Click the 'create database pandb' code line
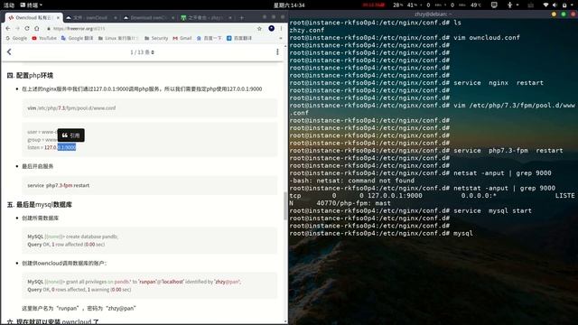The width and height of the screenshot is (578, 325). click(x=72, y=237)
